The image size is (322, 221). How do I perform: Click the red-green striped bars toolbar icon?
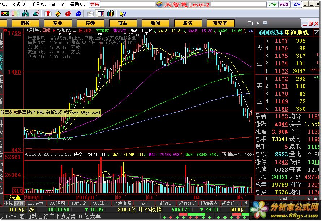(16, 14)
